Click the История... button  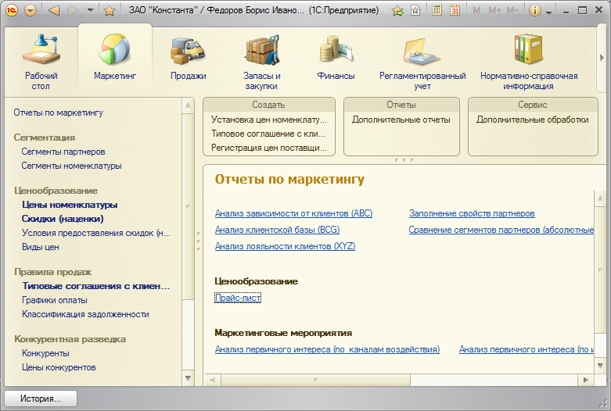(41, 398)
